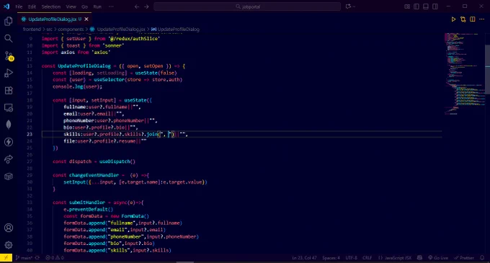Screen dimensions: 490x263
Task: Click 'useDispatch()' on line 27
Action: point(117,161)
